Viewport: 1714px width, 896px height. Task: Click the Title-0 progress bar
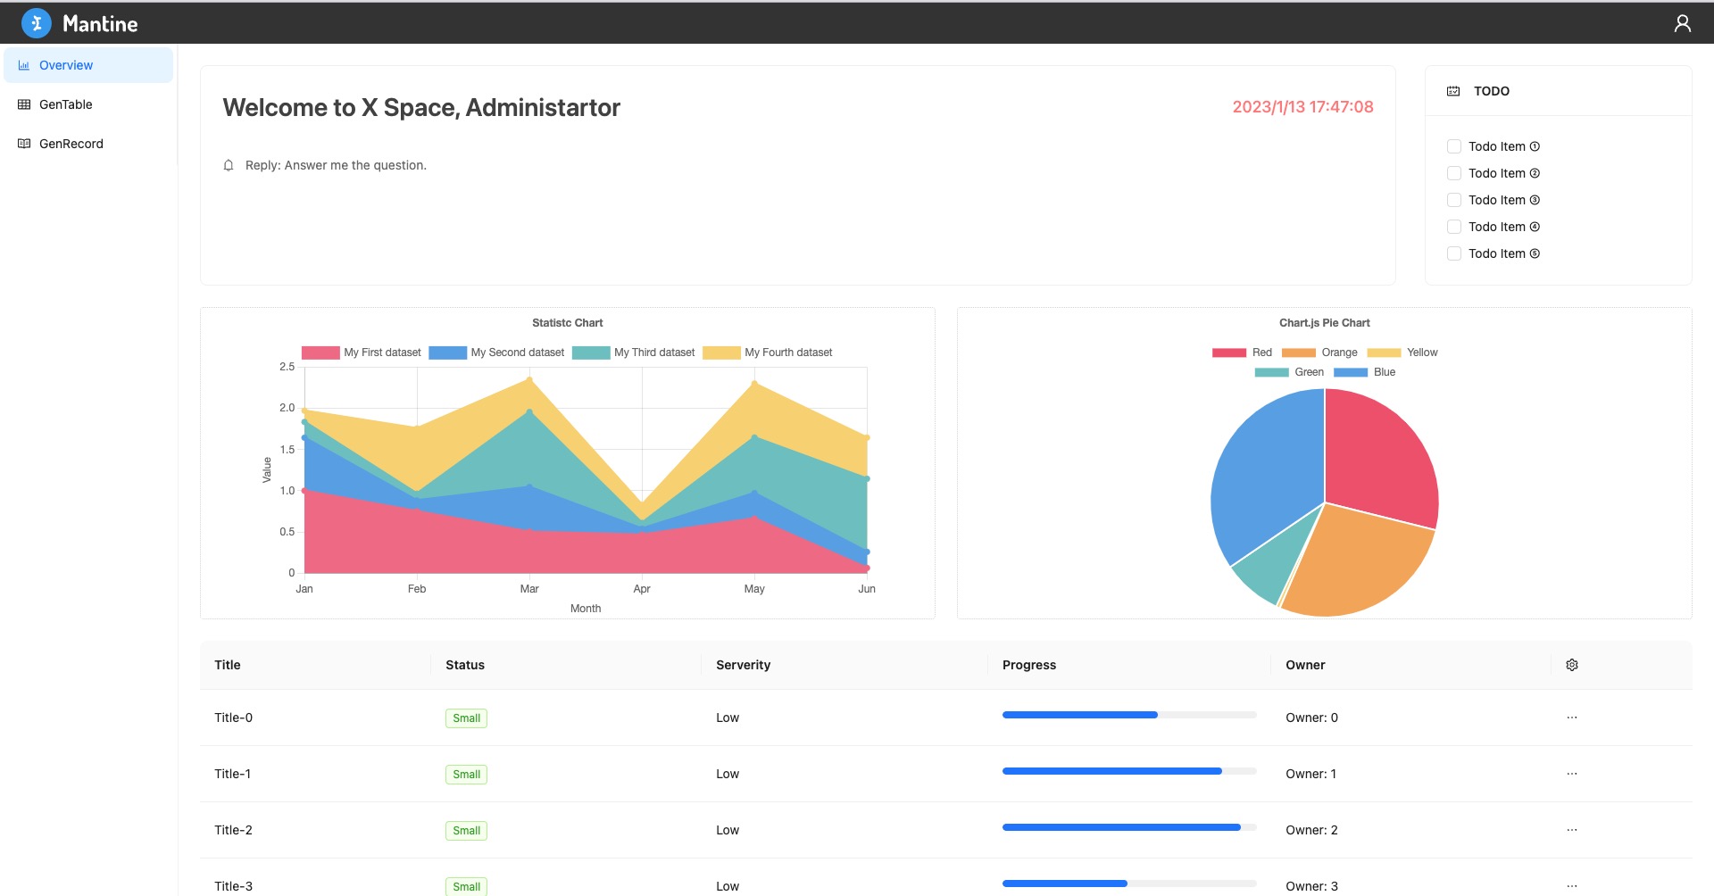click(x=1129, y=715)
